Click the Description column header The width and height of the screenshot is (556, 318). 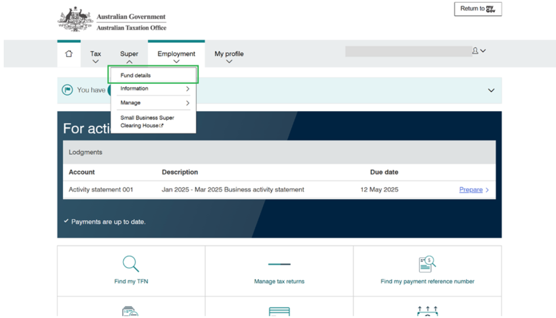(180, 172)
